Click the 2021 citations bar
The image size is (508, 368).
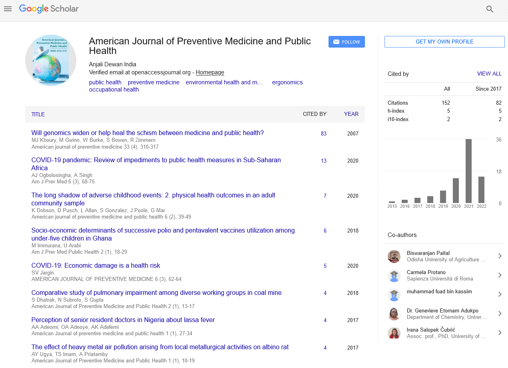coord(468,171)
